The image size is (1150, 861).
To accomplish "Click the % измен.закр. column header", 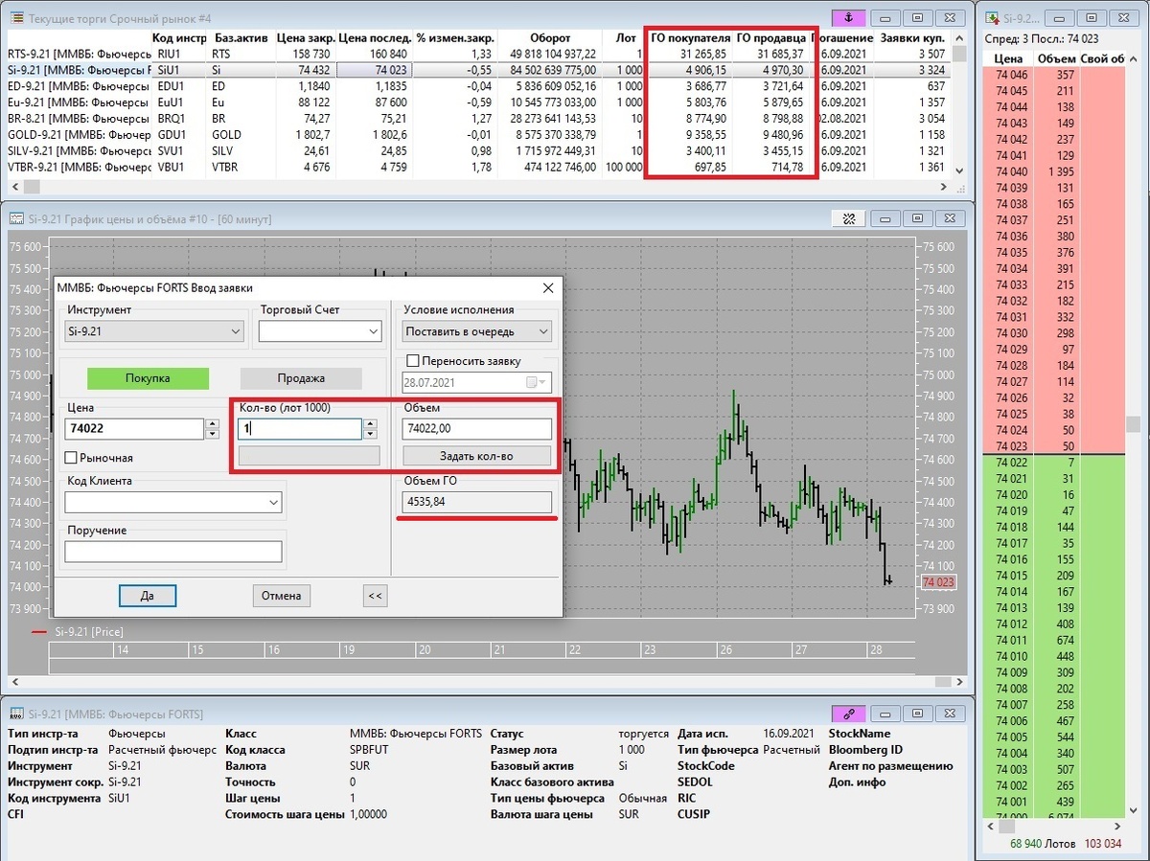I will click(x=454, y=37).
